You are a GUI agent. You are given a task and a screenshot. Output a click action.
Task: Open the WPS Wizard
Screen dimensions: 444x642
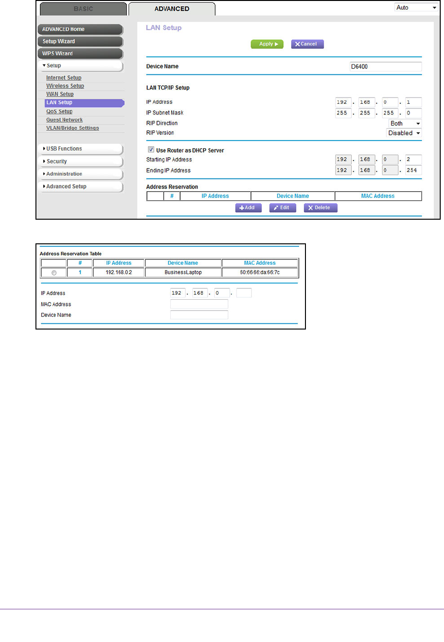tap(80, 53)
